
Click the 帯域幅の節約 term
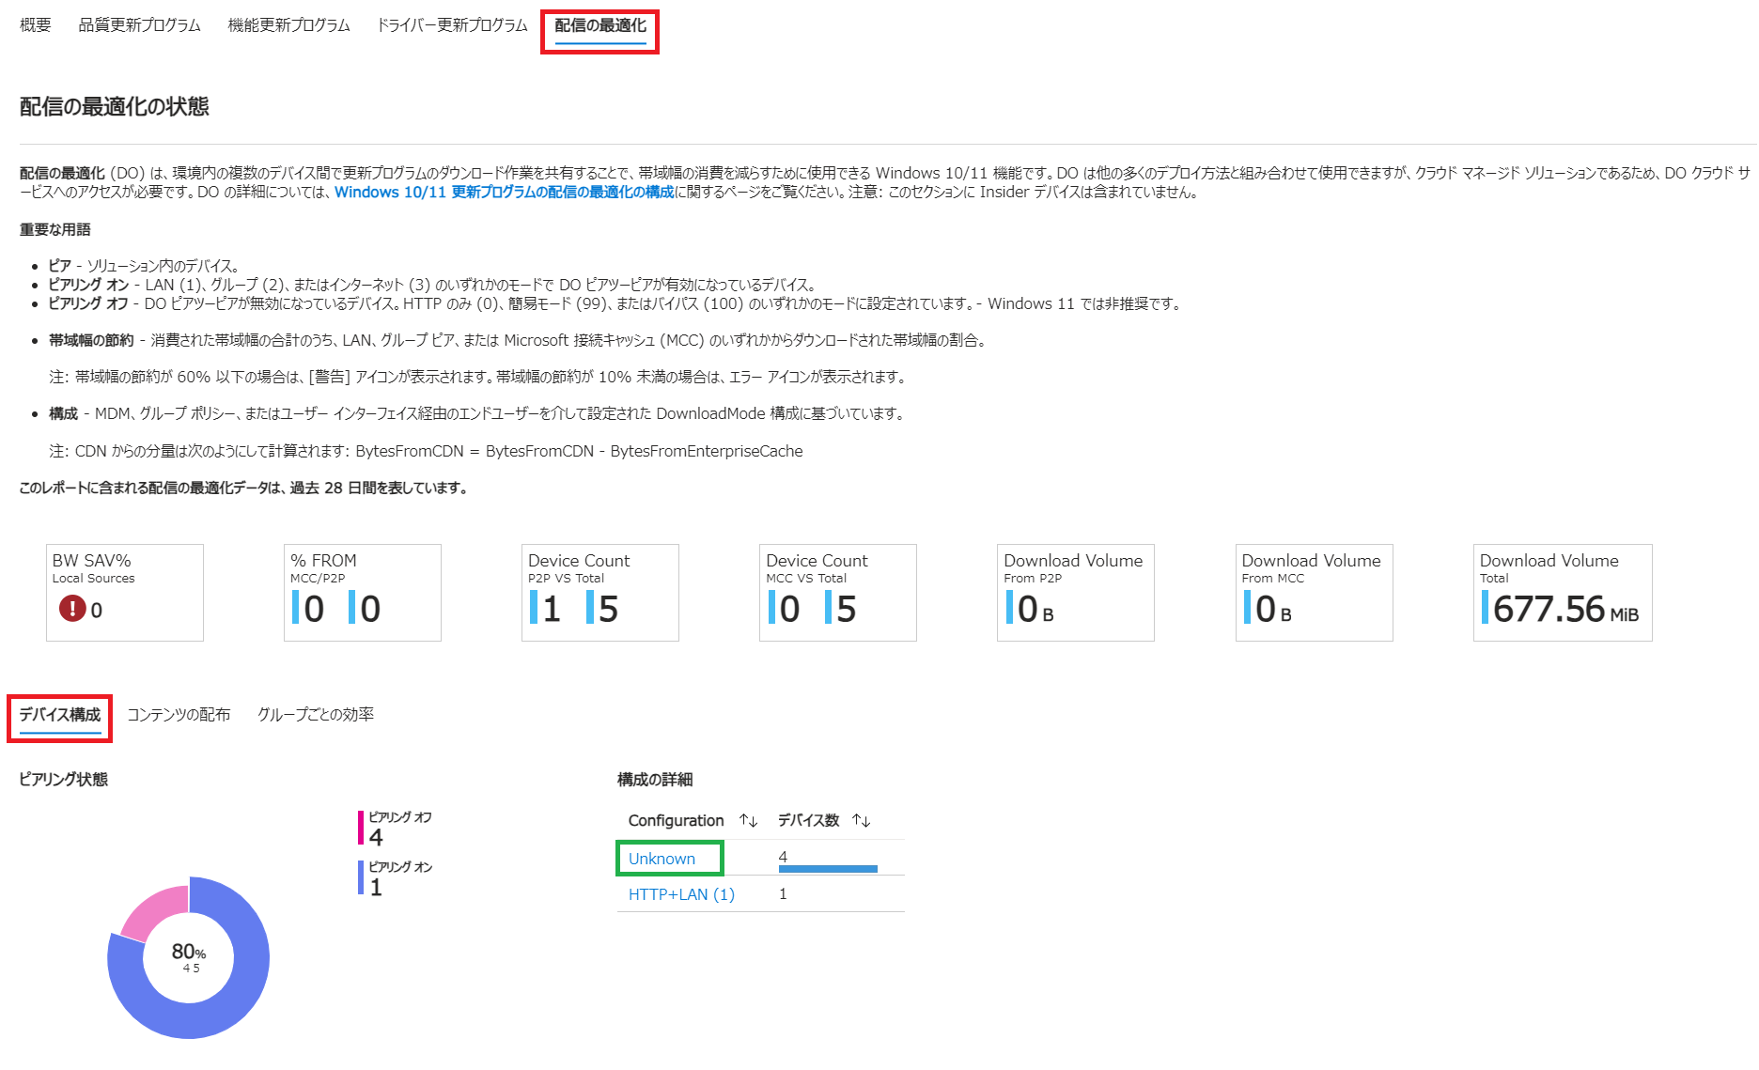tap(92, 340)
